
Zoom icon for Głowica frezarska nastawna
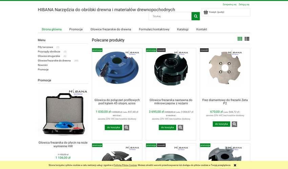(x=180, y=127)
